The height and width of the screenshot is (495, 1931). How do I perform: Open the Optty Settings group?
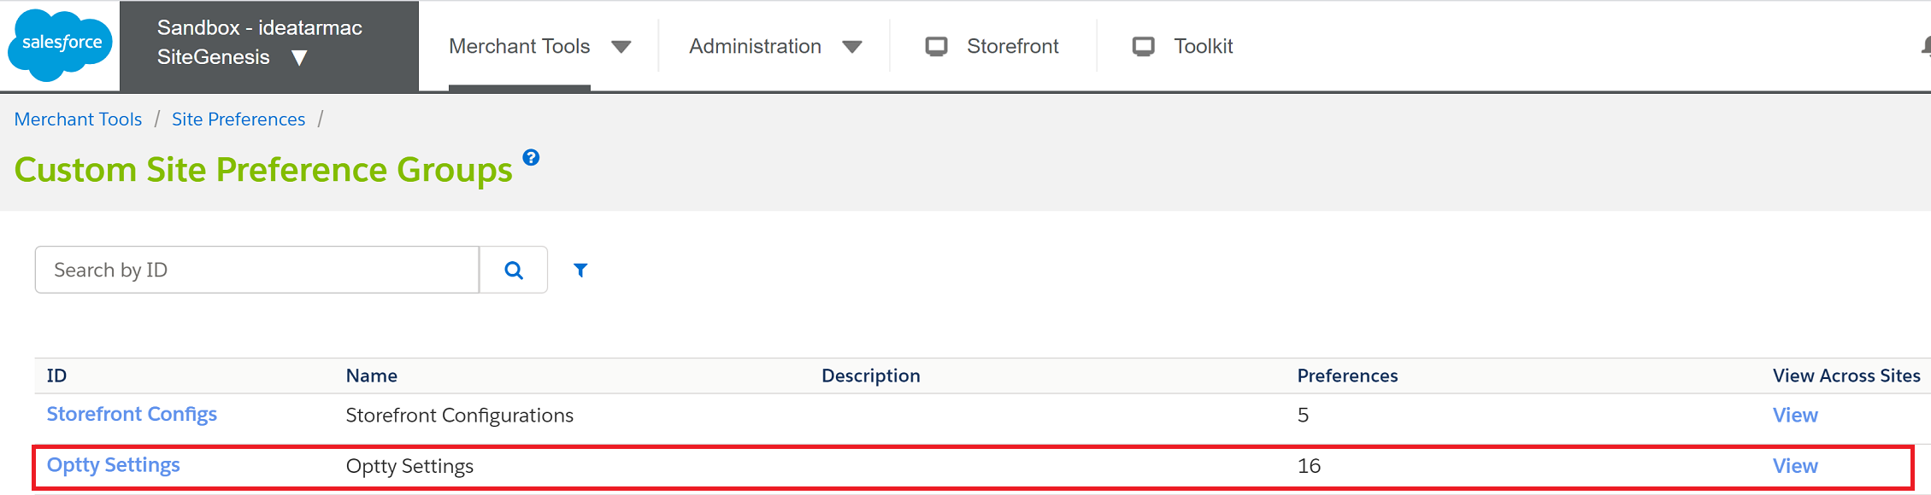pos(113,465)
